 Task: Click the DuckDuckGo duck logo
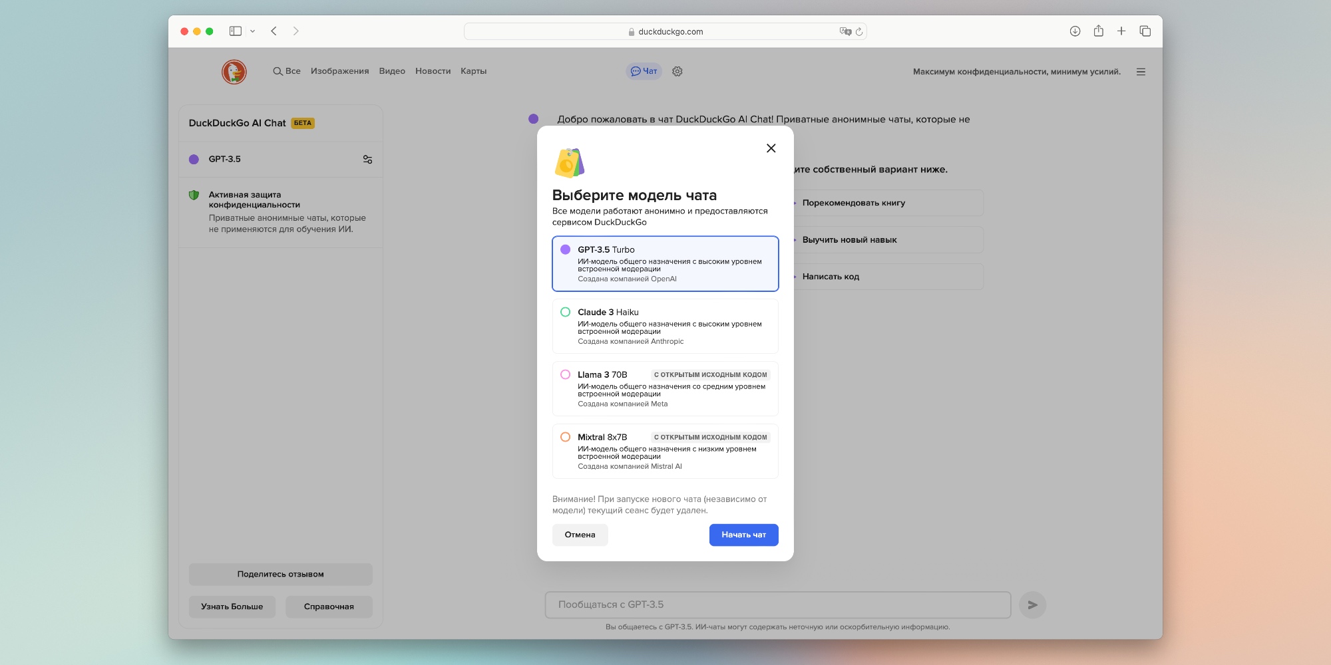coord(234,71)
